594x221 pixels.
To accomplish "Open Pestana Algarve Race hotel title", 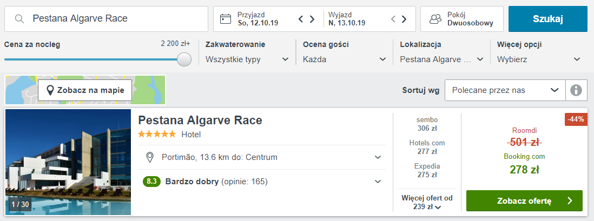I will pos(200,120).
